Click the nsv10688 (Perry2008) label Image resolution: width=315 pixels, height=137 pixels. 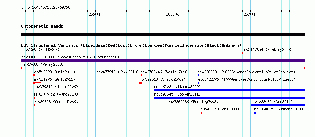click(x=42, y=65)
